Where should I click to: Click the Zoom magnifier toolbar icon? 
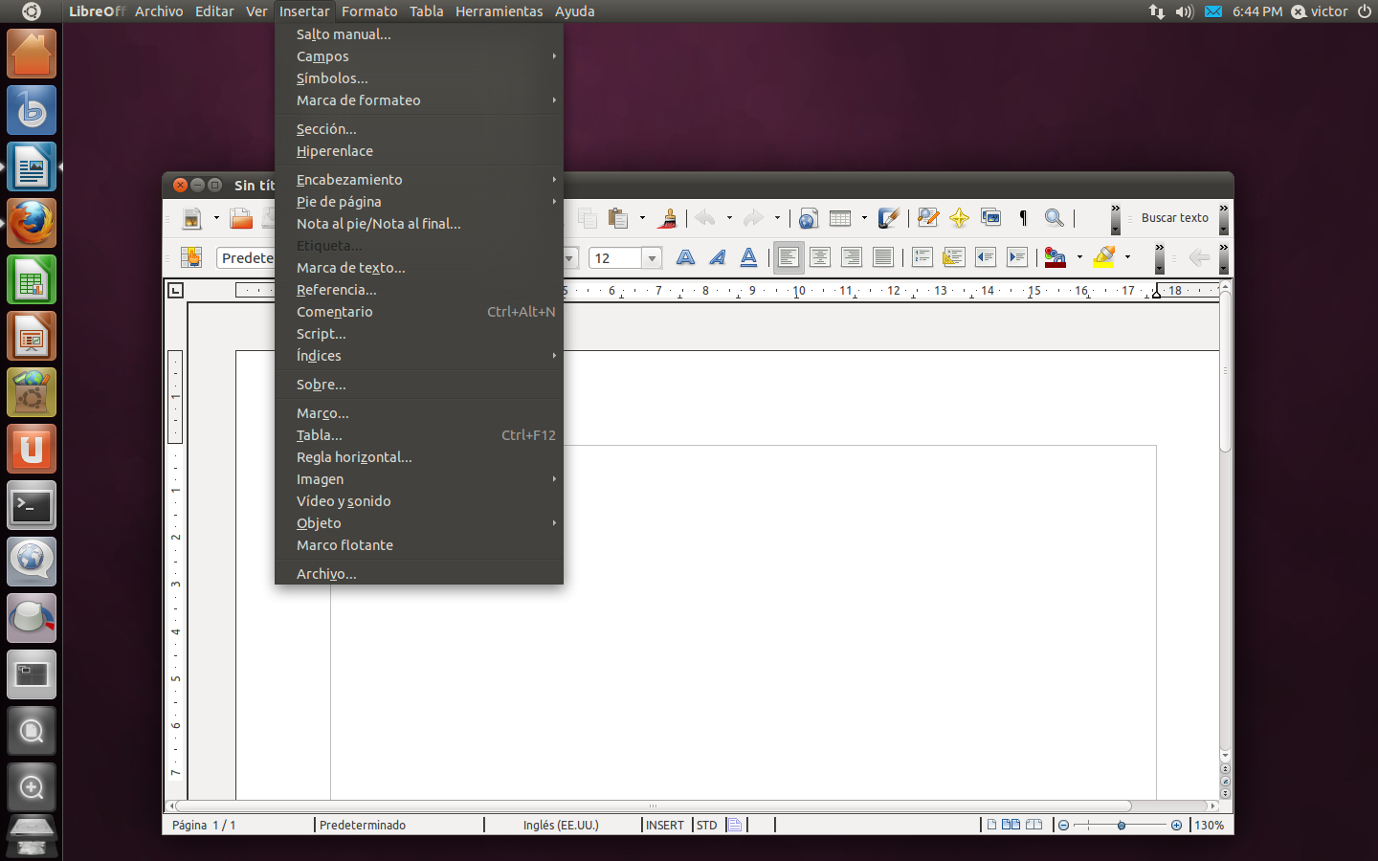[1054, 218]
